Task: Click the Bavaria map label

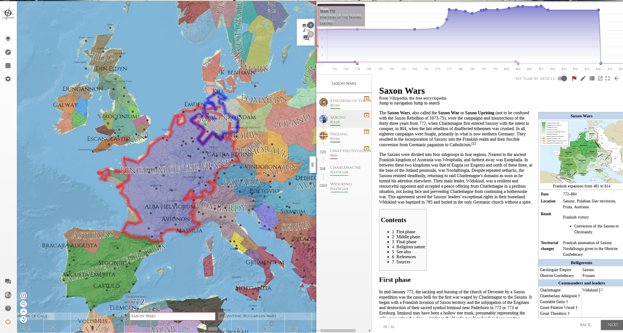Action: click(243, 182)
